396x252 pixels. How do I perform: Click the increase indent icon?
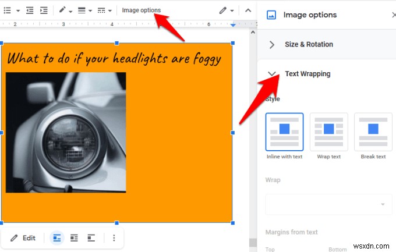click(x=44, y=10)
